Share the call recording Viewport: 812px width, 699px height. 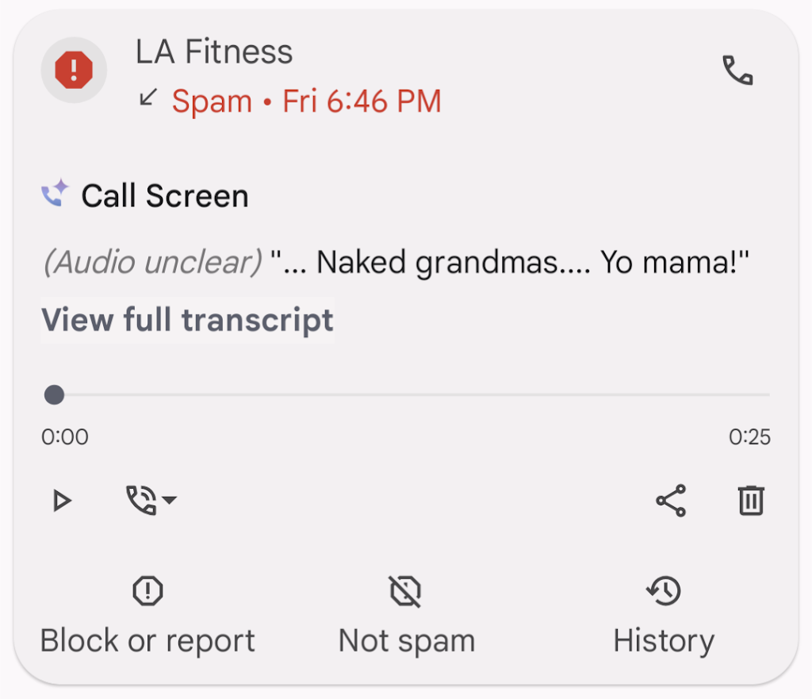click(671, 501)
